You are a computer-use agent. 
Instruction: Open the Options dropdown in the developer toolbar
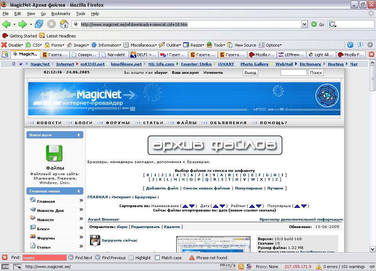[x=270, y=45]
